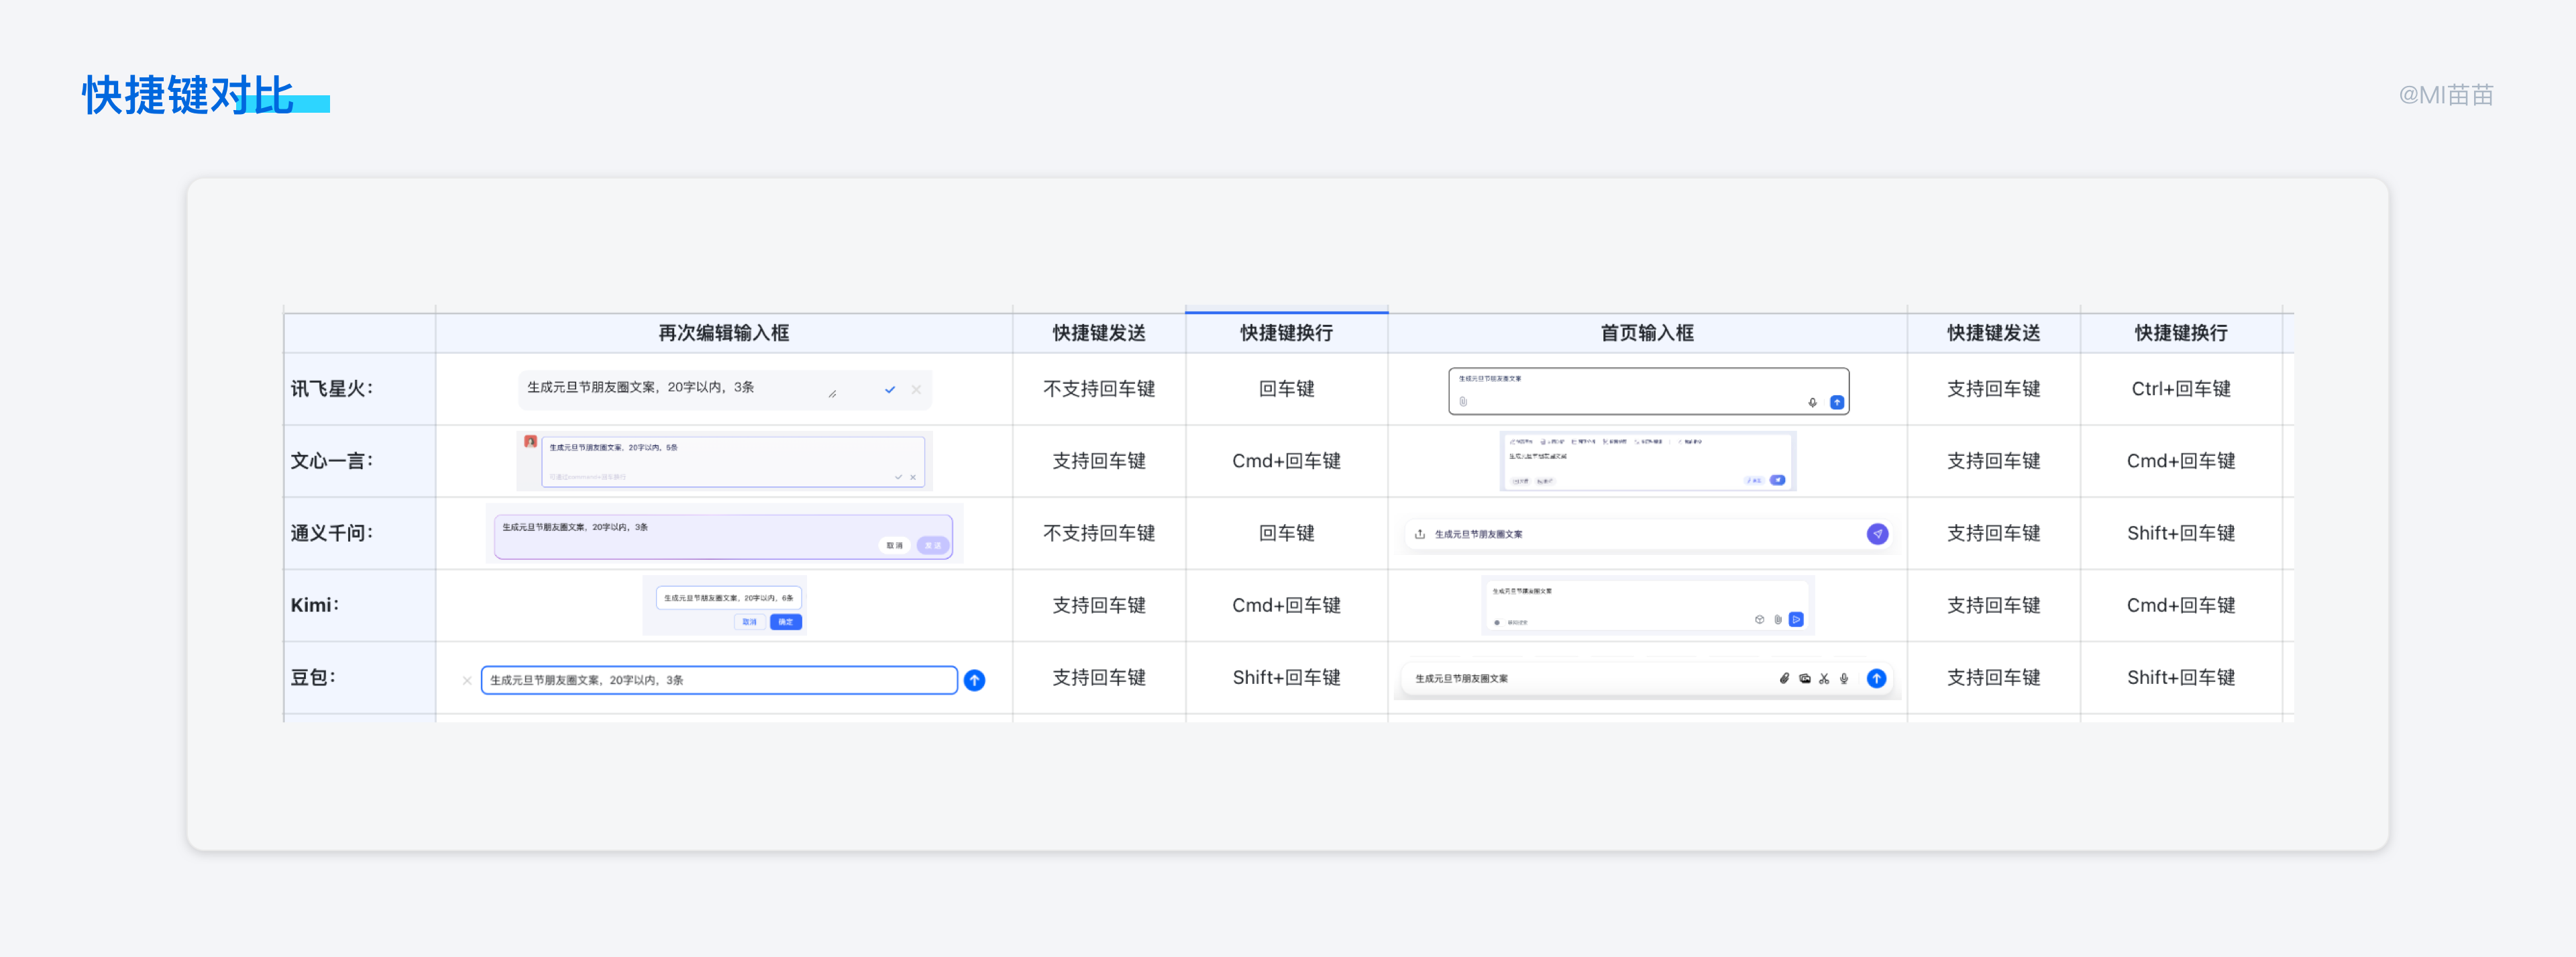Select the 豆包 row label
2576x957 pixels.
coord(313,677)
